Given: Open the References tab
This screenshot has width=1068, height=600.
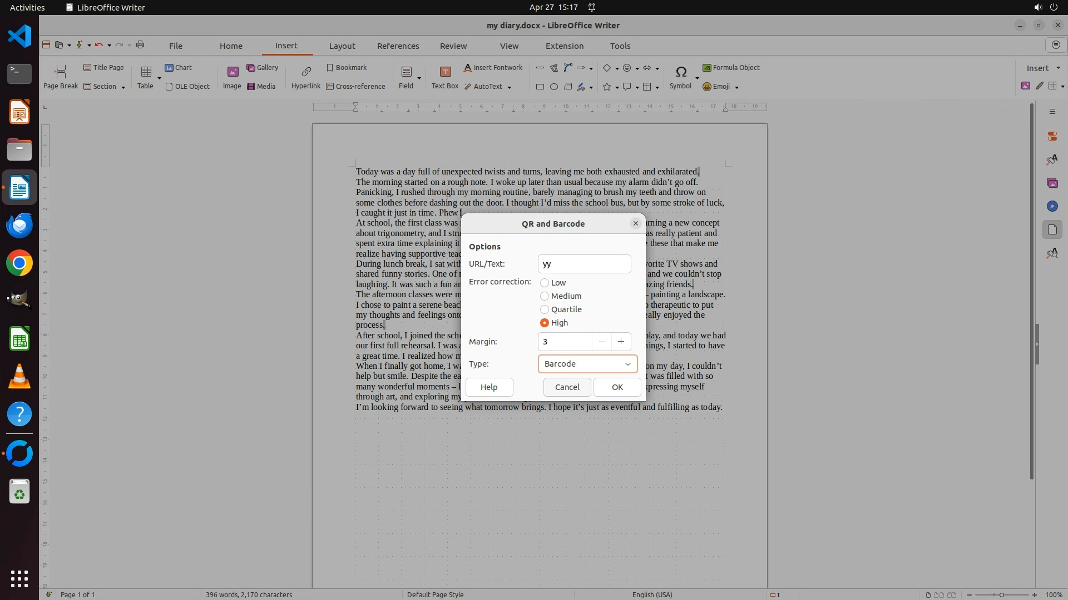Looking at the screenshot, I should pyautogui.click(x=398, y=46).
